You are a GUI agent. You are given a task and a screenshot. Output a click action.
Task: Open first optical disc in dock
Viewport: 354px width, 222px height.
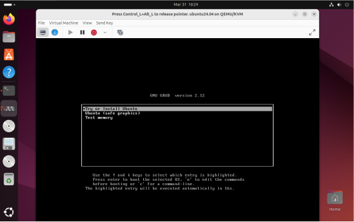[9, 126]
